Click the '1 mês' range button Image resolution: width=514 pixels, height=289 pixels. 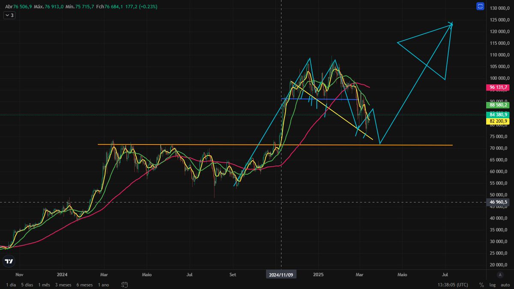45,284
